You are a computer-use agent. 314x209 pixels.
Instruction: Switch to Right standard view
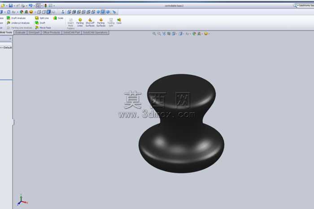point(83,12)
